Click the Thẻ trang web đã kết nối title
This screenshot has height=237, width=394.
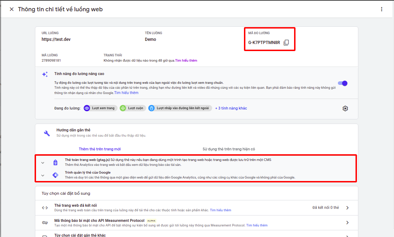pyautogui.click(x=76, y=205)
